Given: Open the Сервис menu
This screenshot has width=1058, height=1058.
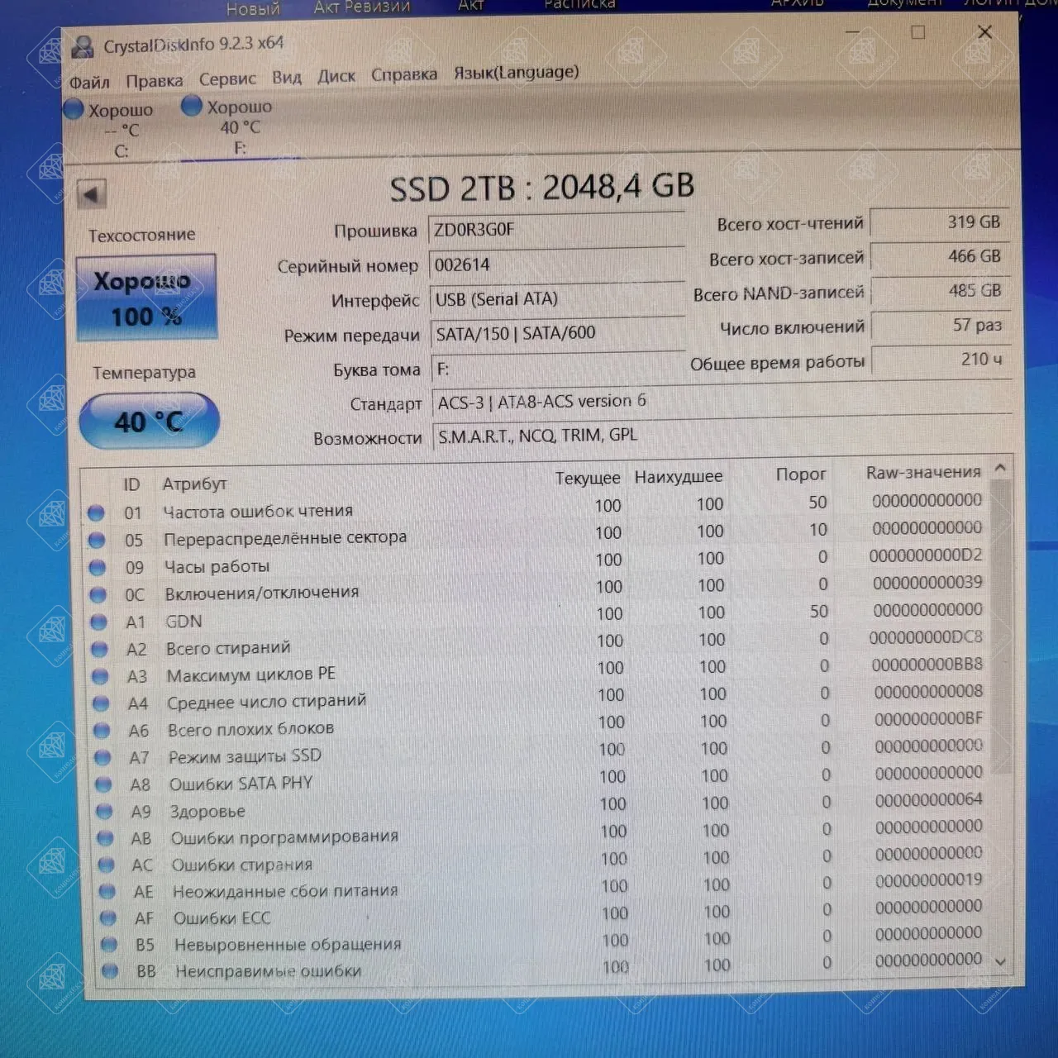Looking at the screenshot, I should coord(227,79).
